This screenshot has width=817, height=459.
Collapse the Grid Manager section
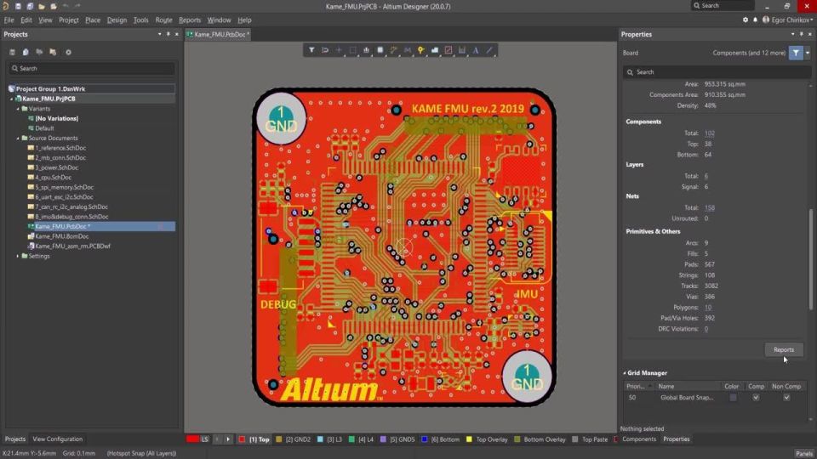coord(624,373)
